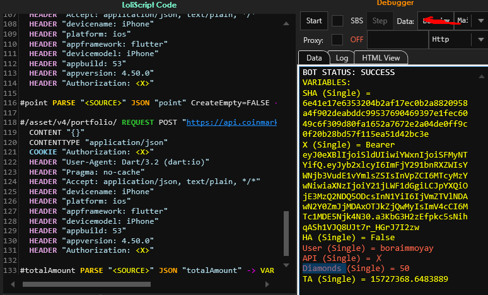Click the User-Agent Dart/3.2 header line
The width and height of the screenshot is (488, 295).
tap(119, 162)
